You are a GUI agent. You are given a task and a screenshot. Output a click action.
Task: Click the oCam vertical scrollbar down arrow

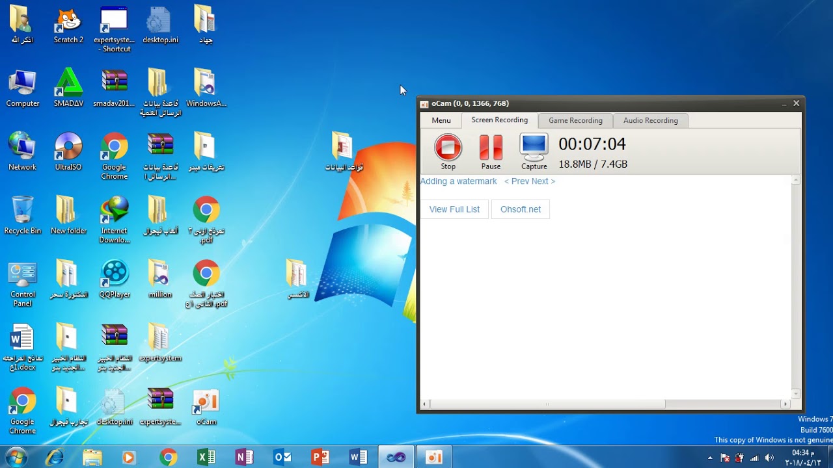[x=796, y=394]
